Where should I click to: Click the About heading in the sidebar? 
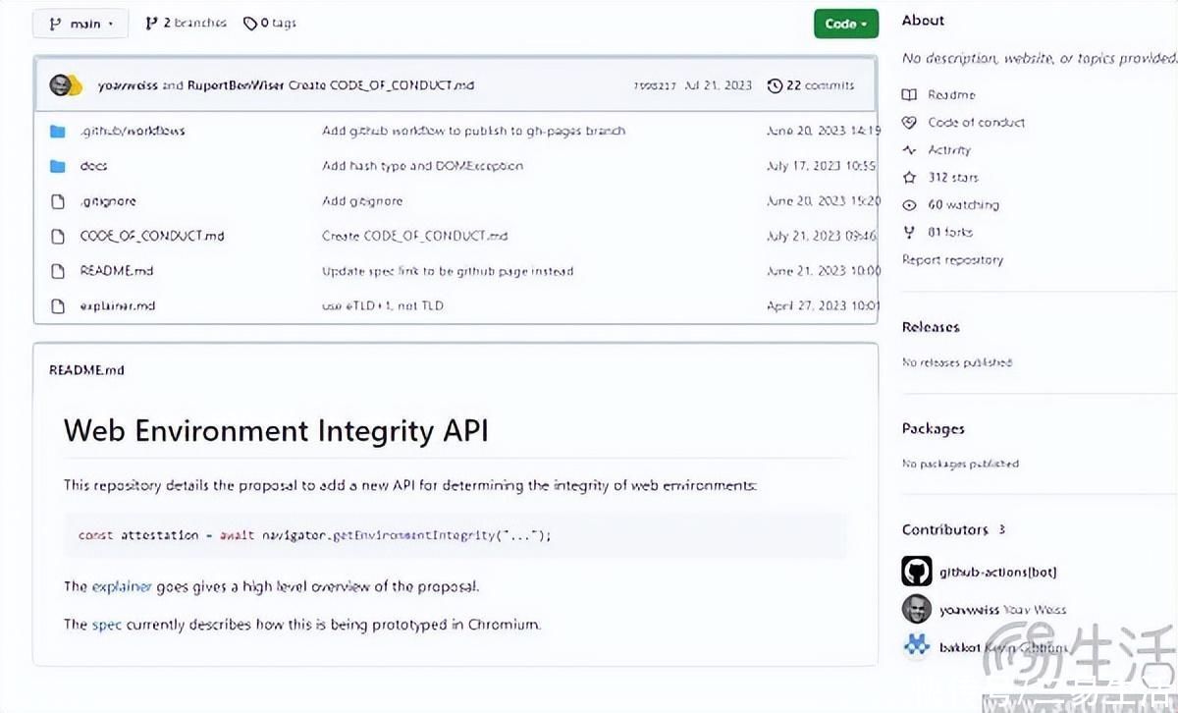point(923,21)
